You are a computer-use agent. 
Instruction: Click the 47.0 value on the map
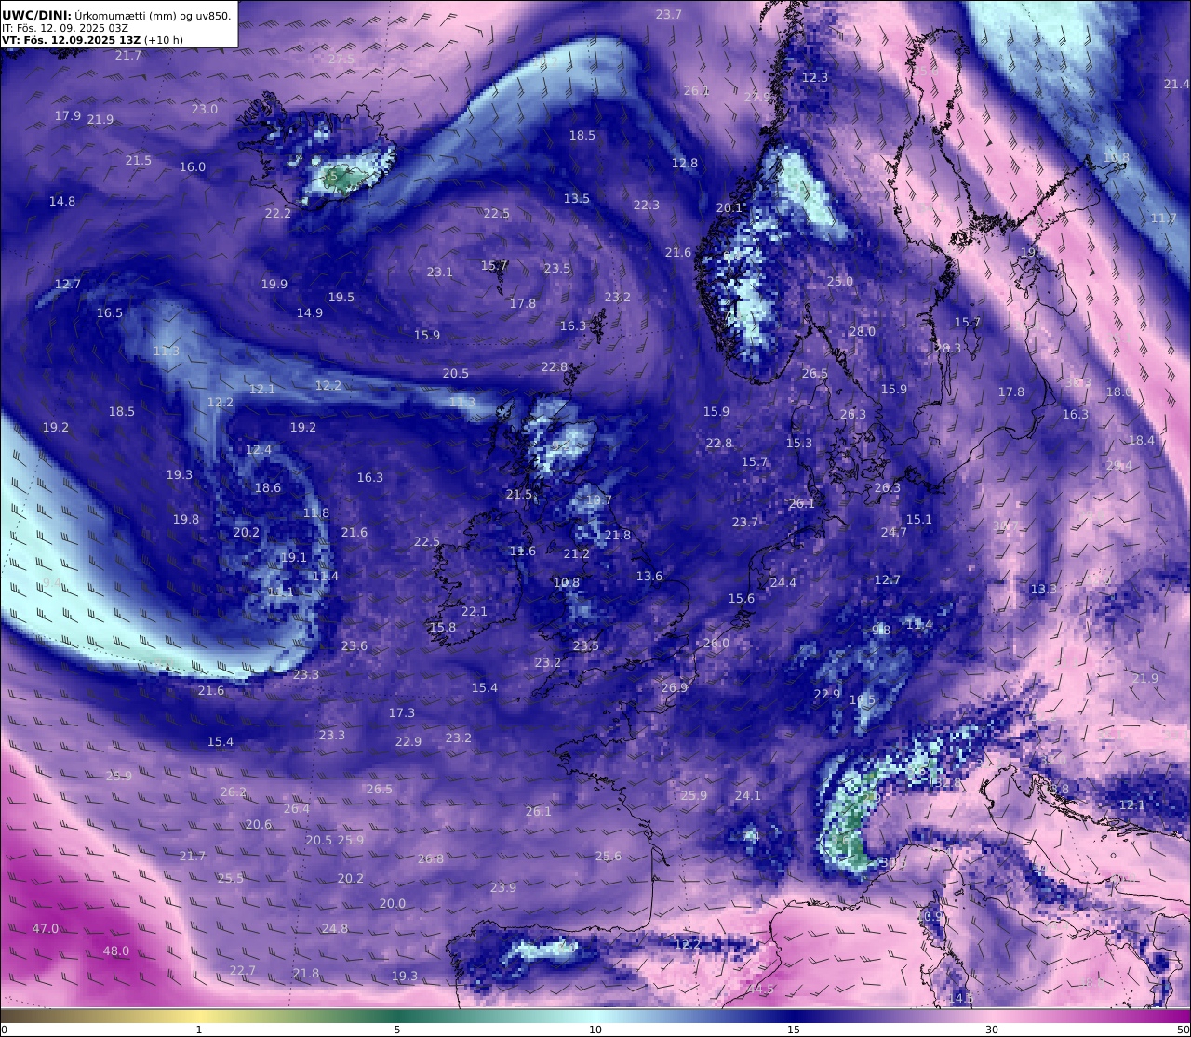pos(46,929)
